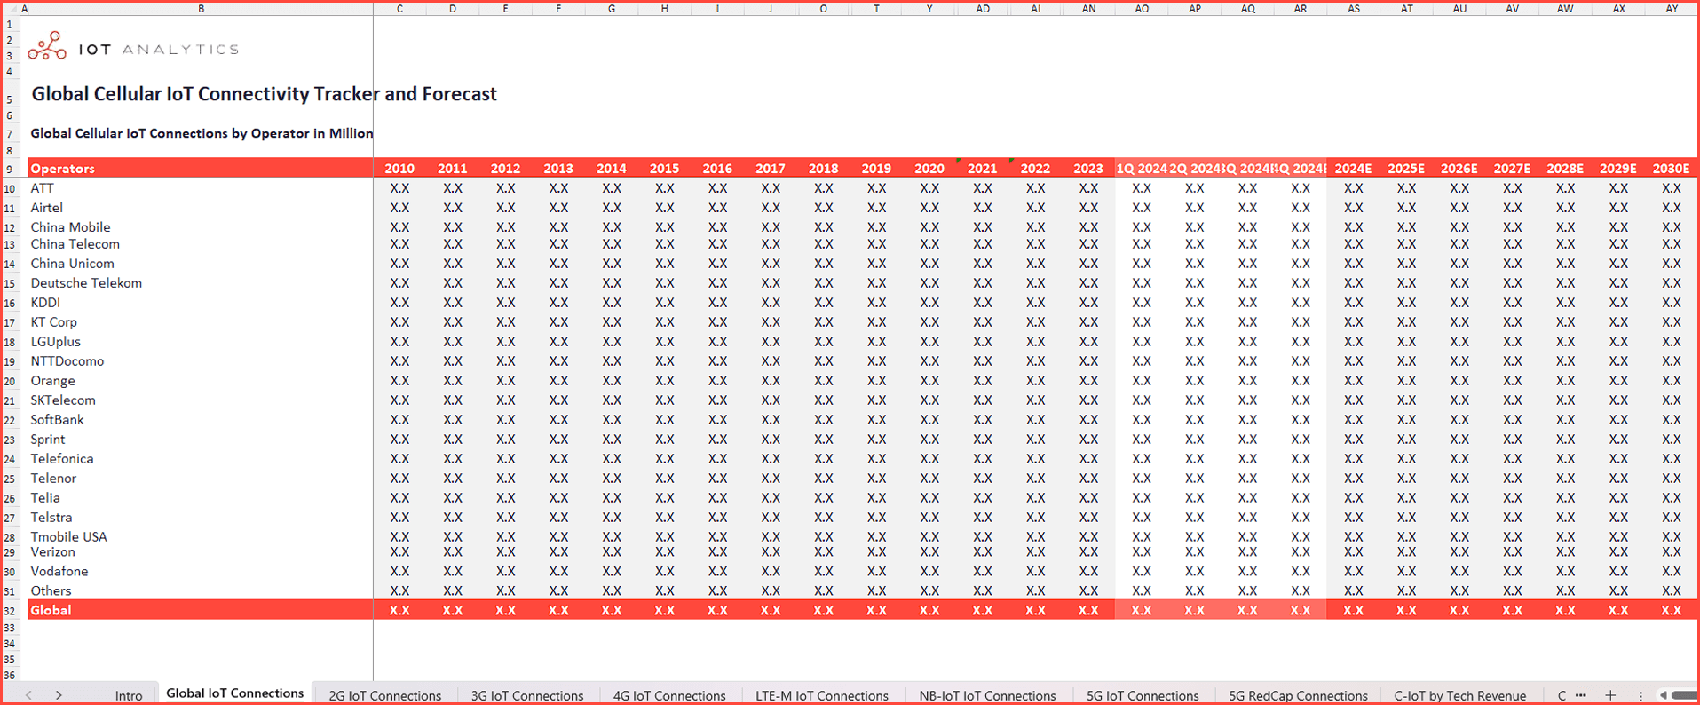Viewport: 1700px width, 705px height.
Task: Click the KT Corp operator cell
Action: pyautogui.click(x=201, y=322)
